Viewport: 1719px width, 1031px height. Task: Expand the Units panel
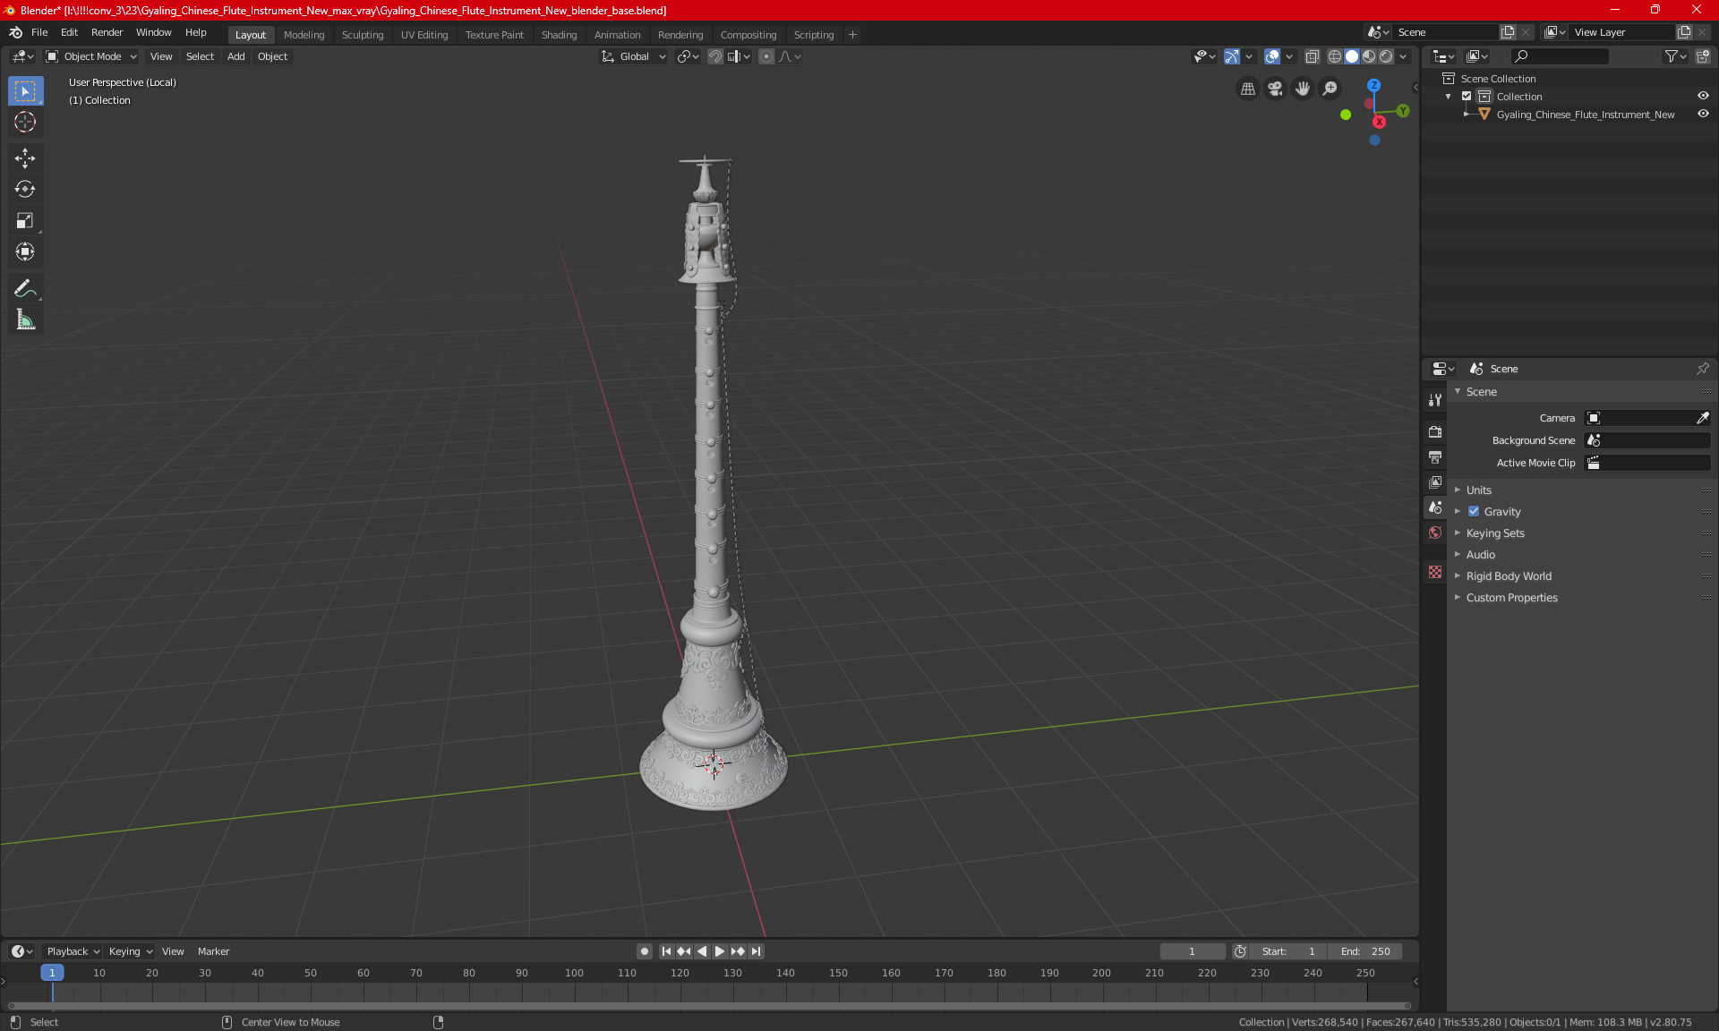[x=1478, y=490]
